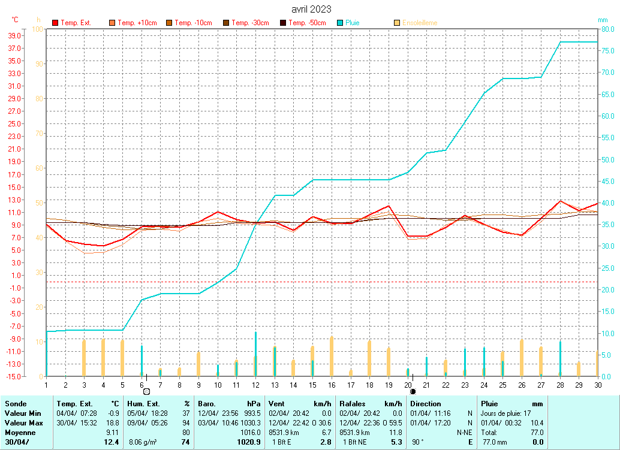Click the full moon icon below day 6

(146, 391)
